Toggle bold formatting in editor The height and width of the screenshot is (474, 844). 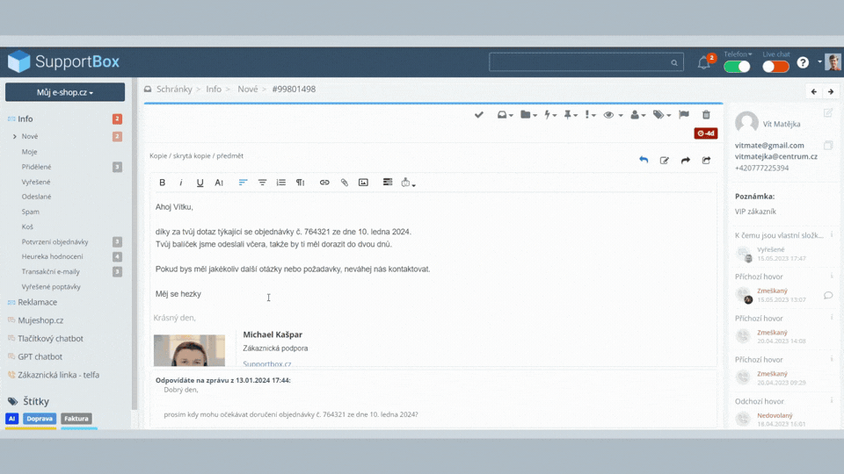(x=163, y=183)
